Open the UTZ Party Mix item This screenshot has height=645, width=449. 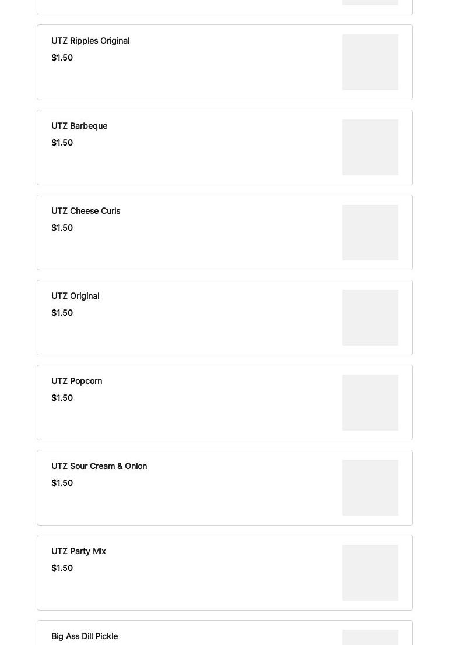[79, 551]
